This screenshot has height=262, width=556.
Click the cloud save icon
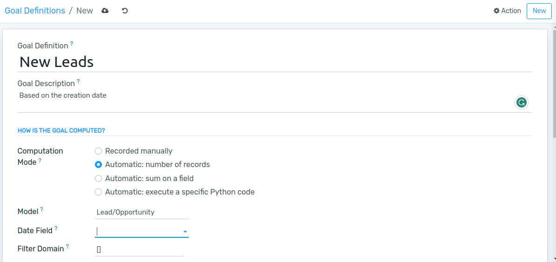(105, 11)
